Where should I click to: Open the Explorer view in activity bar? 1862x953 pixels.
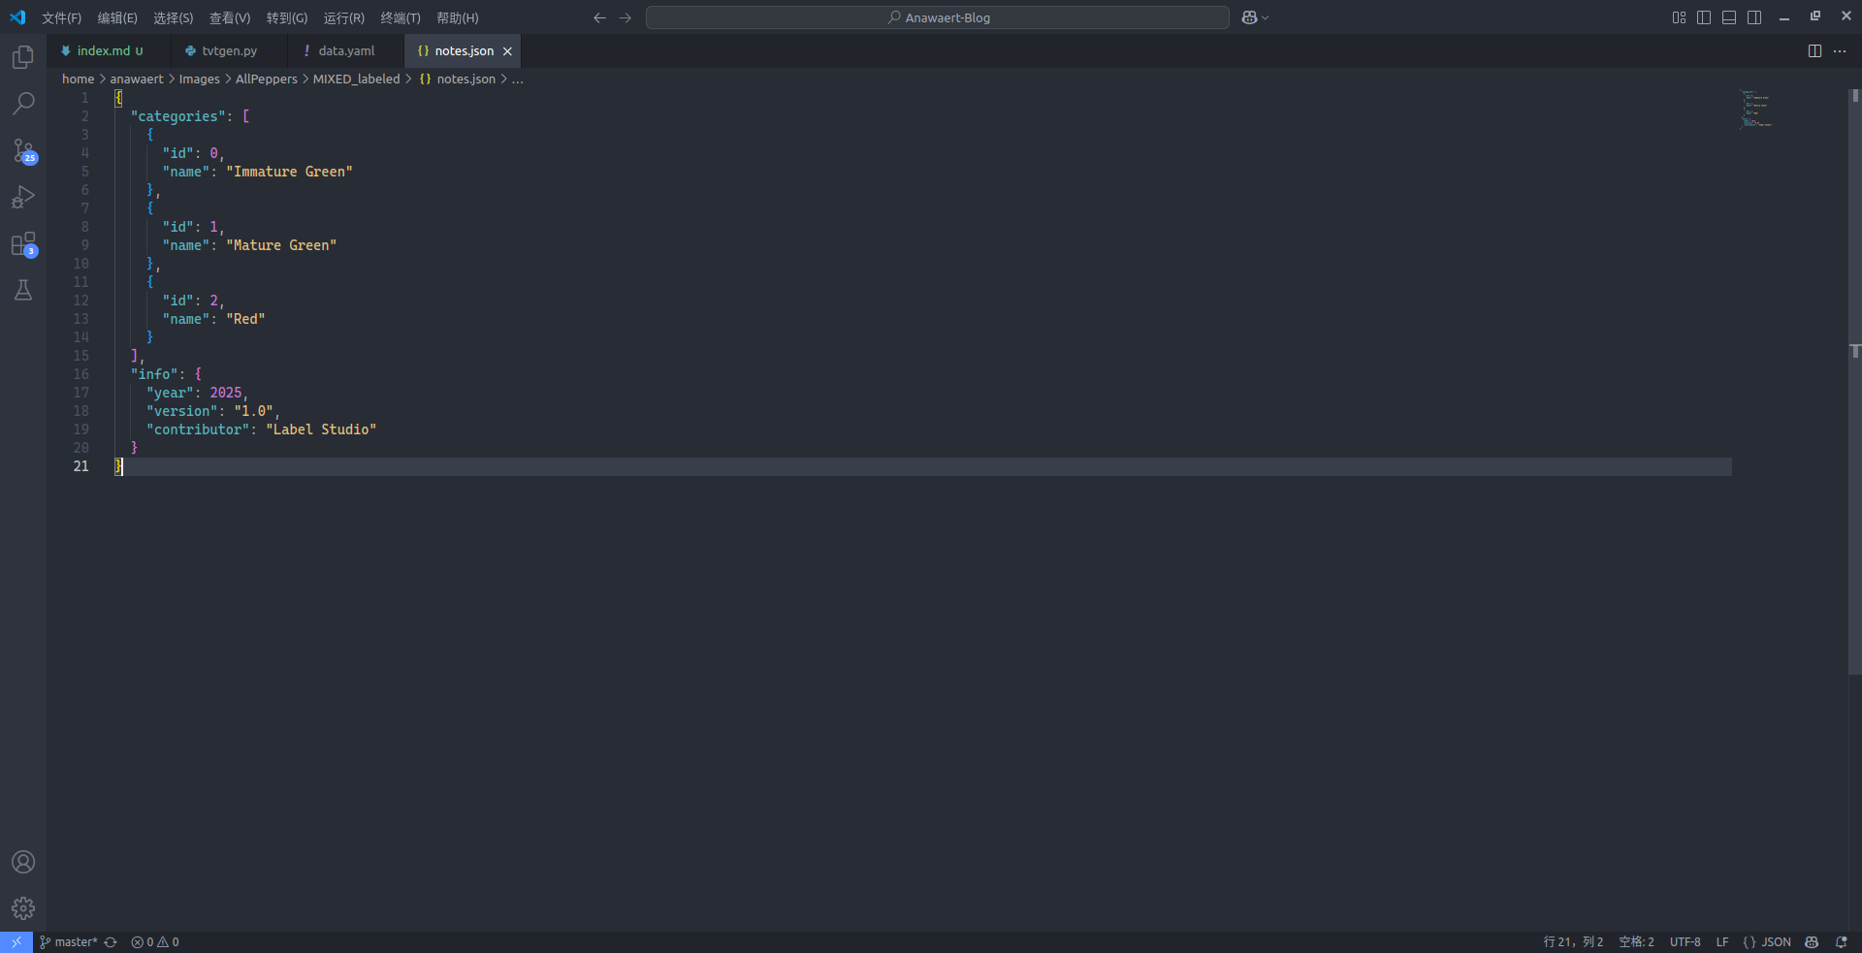tap(23, 57)
